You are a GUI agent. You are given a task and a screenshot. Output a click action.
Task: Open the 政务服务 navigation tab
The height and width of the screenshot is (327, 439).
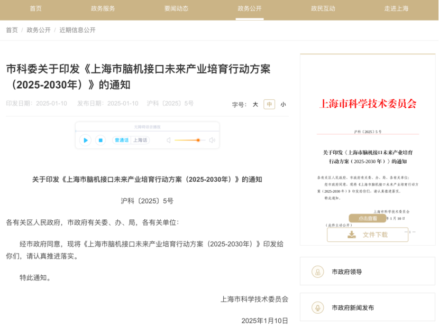(x=103, y=8)
